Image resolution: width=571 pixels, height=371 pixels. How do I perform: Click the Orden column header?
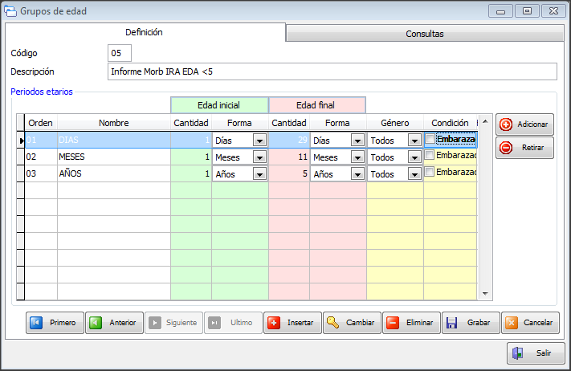pyautogui.click(x=41, y=123)
